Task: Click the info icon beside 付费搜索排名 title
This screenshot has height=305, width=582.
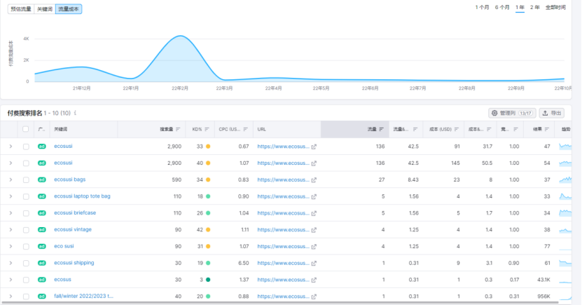Action: (75, 113)
